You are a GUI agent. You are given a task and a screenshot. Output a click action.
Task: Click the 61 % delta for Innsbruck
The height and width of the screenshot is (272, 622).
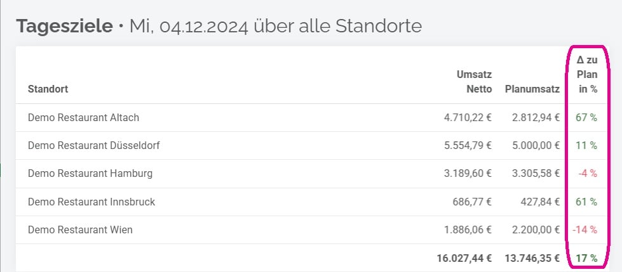coord(586,202)
